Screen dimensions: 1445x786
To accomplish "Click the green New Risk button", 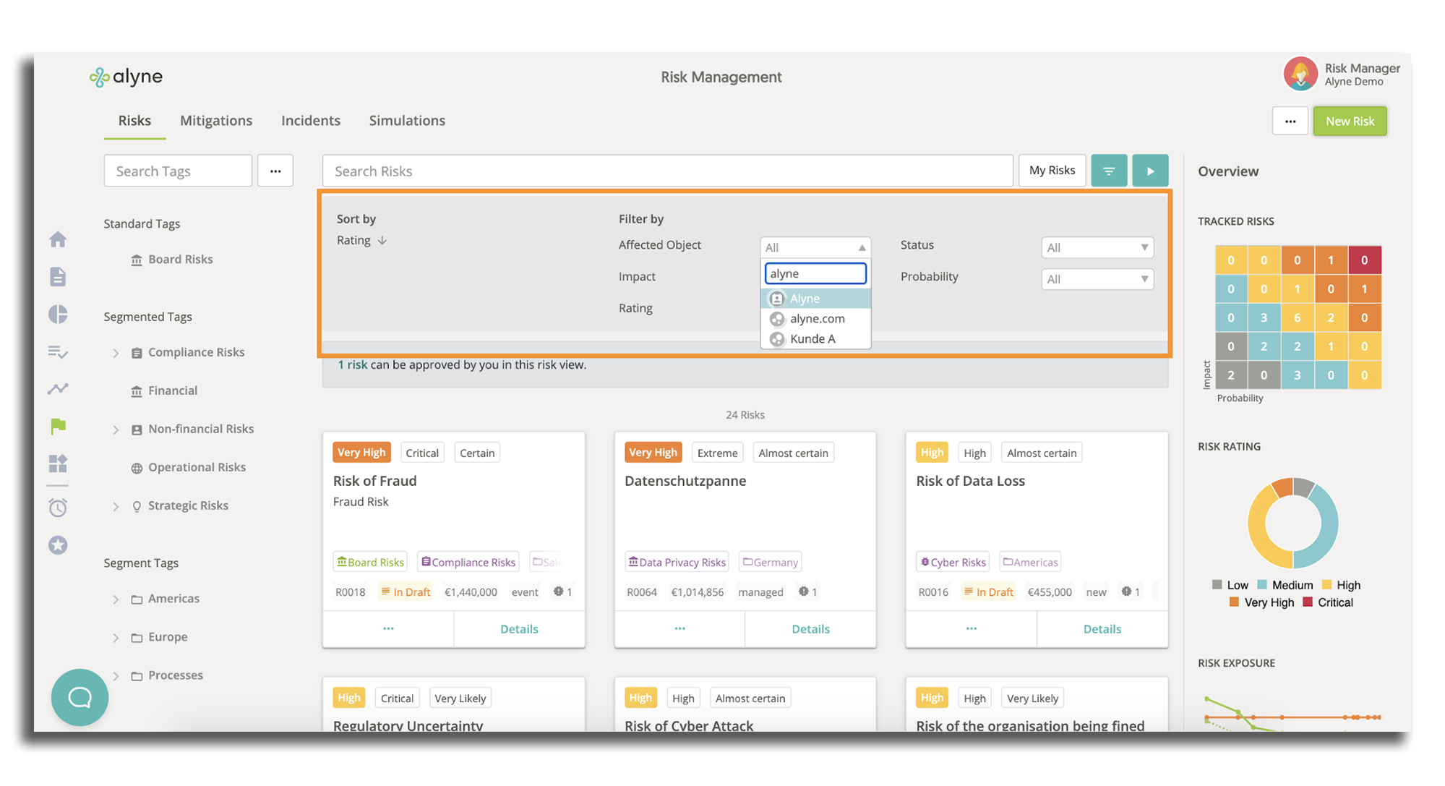I will pos(1349,121).
